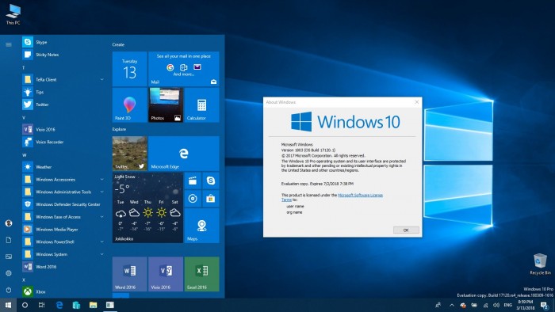555x312 pixels.
Task: Expand the Start menu hamburger button
Action: [x=9, y=44]
